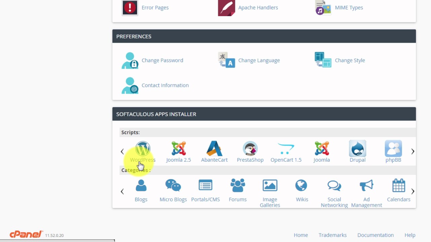The width and height of the screenshot is (431, 242).
Task: Browse the Image Galleries category
Action: pyautogui.click(x=270, y=186)
